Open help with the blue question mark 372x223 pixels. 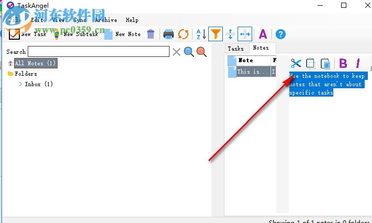pyautogui.click(x=280, y=34)
